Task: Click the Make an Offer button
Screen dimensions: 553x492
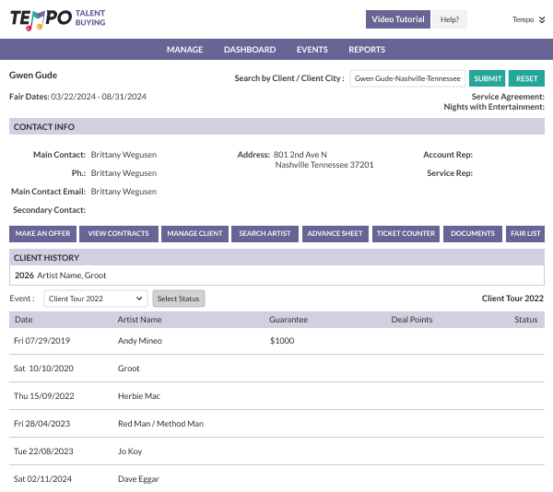Action: point(43,233)
